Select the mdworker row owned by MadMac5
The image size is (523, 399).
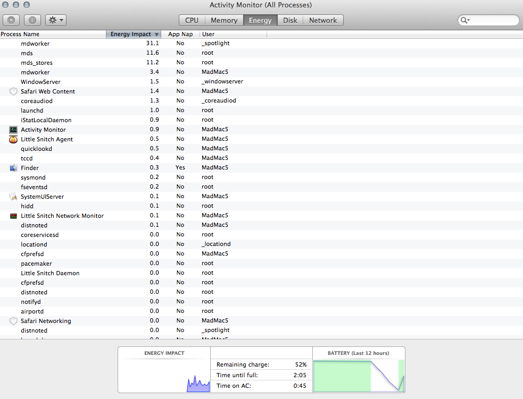coord(262,72)
